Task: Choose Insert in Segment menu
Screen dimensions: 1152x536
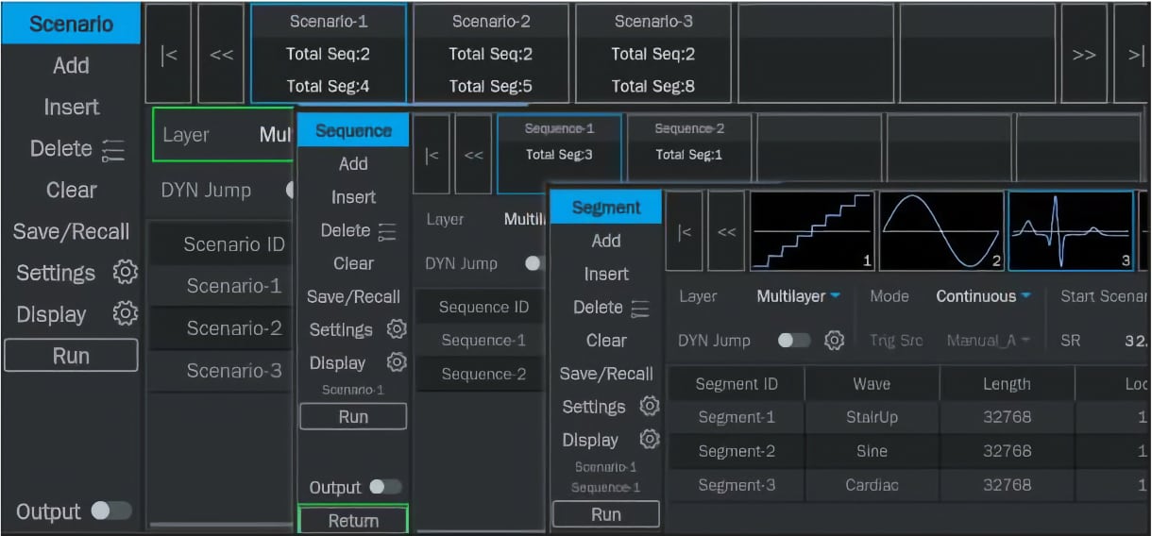Action: point(606,274)
